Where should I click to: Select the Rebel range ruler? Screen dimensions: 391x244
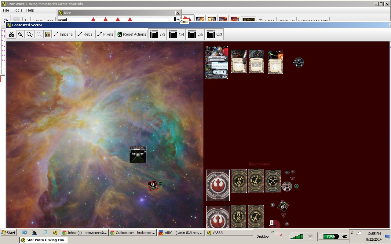pos(85,34)
